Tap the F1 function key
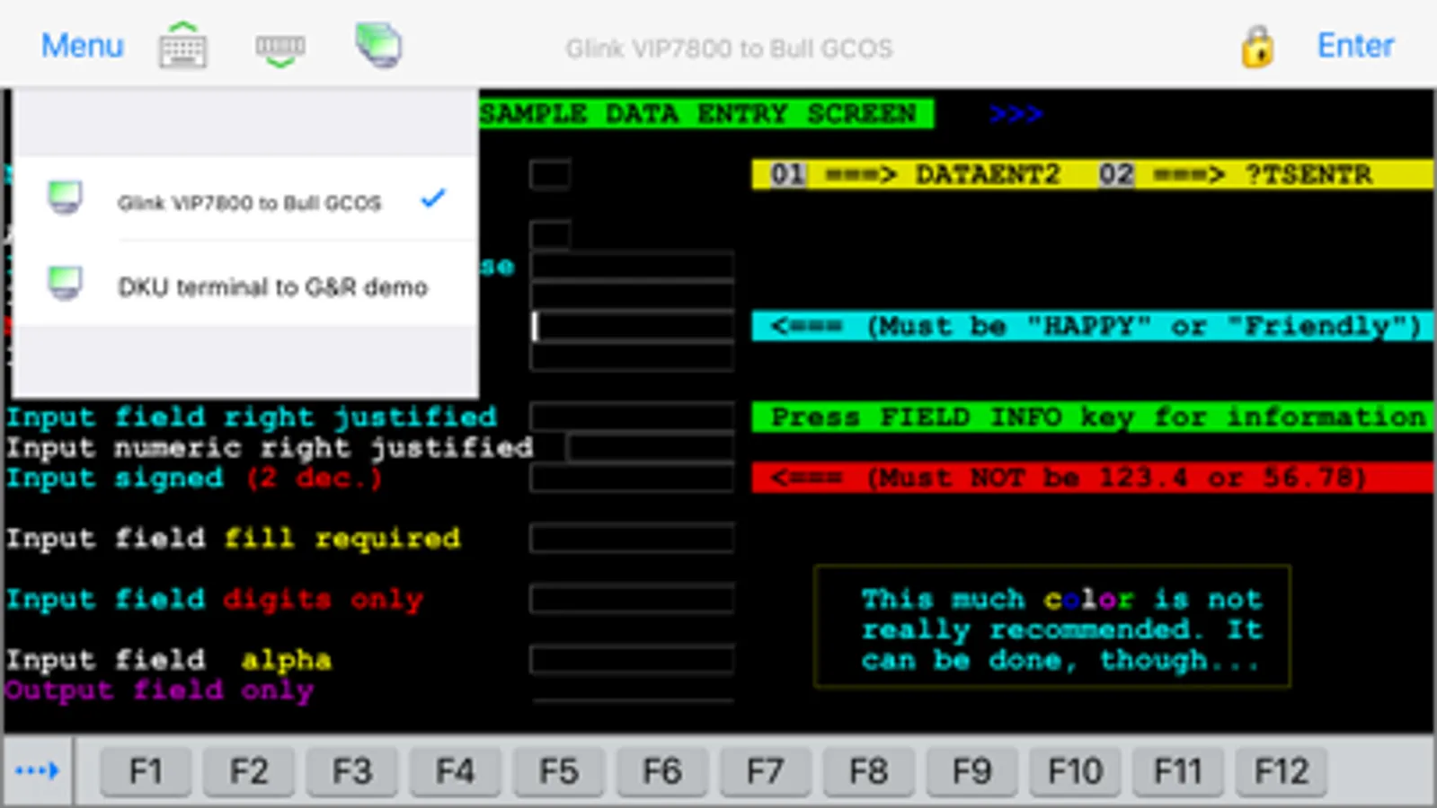Screen dimensions: 1437x808 click(146, 771)
